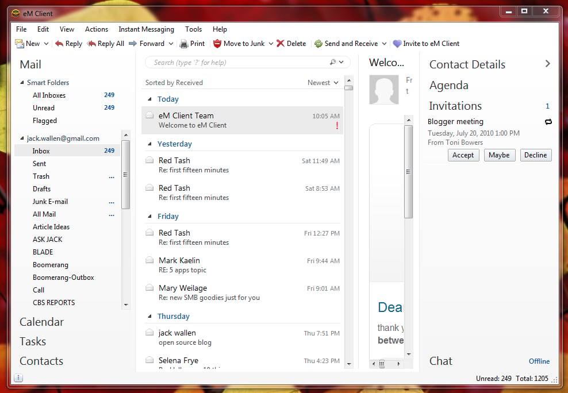Screen dimensions: 568x393
Task: Click the Send and Receive sync icon
Action: point(318,44)
